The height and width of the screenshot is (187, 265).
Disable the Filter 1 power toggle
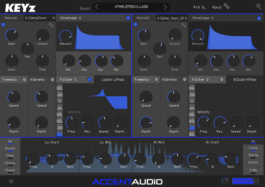click(90, 79)
